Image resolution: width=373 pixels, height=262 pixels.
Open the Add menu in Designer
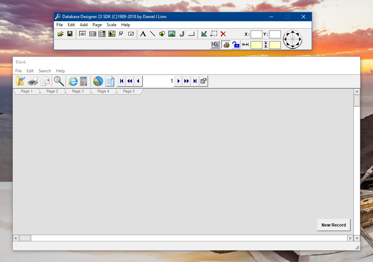pyautogui.click(x=84, y=25)
